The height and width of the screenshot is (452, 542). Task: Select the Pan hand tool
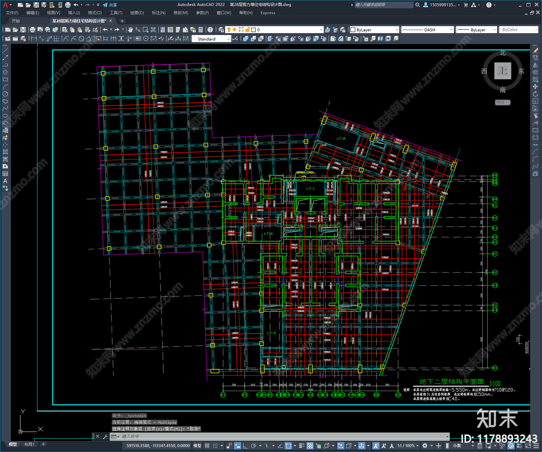[130, 30]
